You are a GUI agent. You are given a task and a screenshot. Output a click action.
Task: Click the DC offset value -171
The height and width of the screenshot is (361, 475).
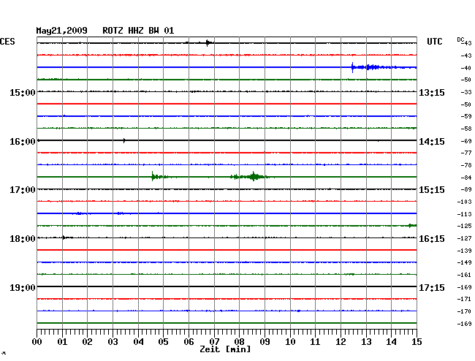pyautogui.click(x=464, y=299)
